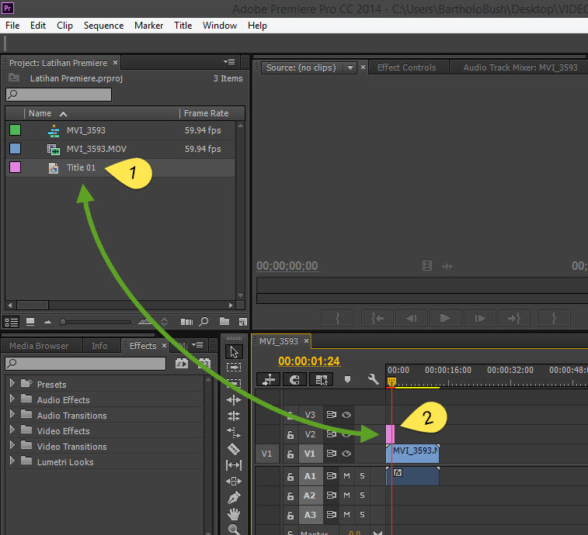Switch to the Info tab

(x=99, y=346)
